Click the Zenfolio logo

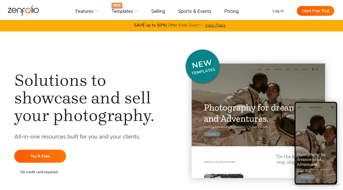coord(23,11)
